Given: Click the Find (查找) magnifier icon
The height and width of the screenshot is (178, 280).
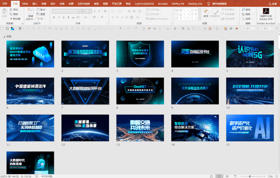Looking at the screenshot, I should [243, 10].
